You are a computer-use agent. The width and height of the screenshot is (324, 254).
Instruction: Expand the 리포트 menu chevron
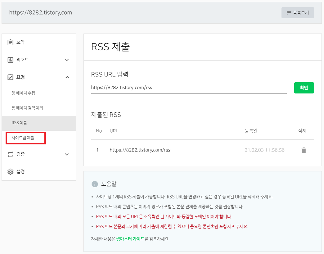[x=67, y=60]
